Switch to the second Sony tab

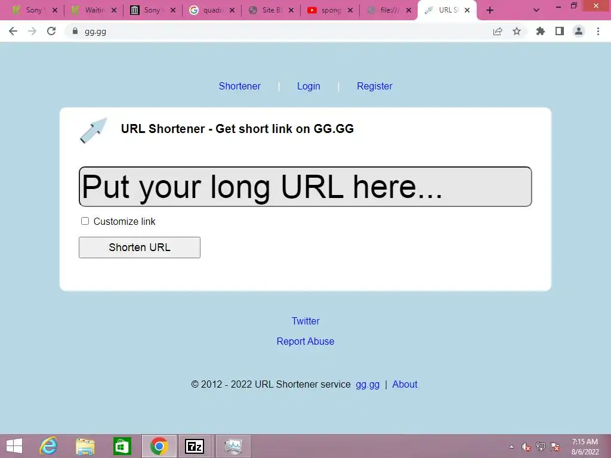point(152,10)
